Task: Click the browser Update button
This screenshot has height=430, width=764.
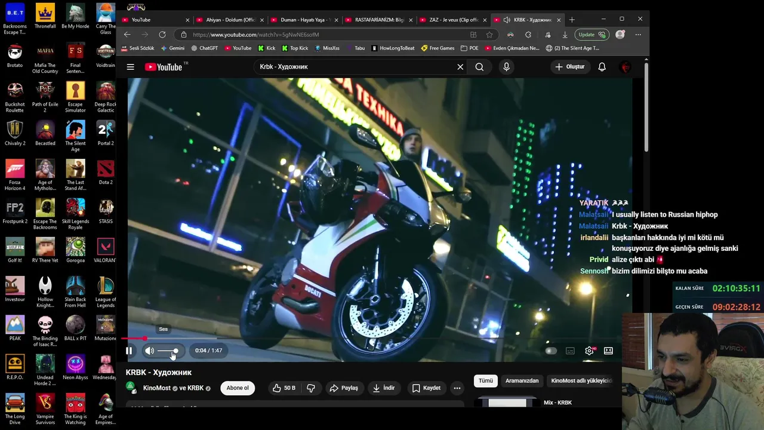Action: point(592,35)
